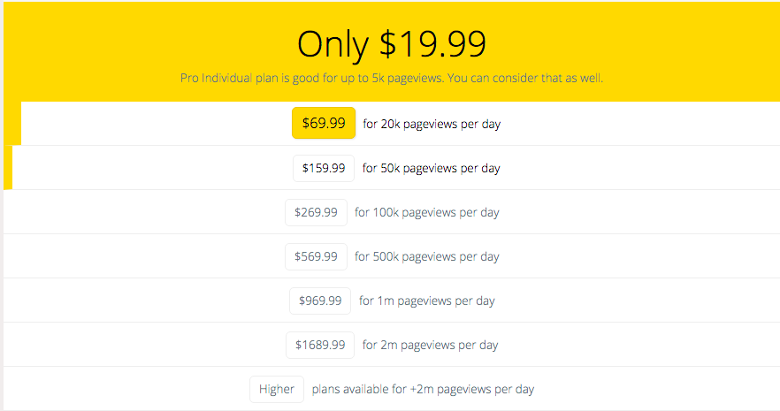Screen dimensions: 780x411
Task: Click the 'for 2m pageviews per day' text
Action: click(x=430, y=345)
